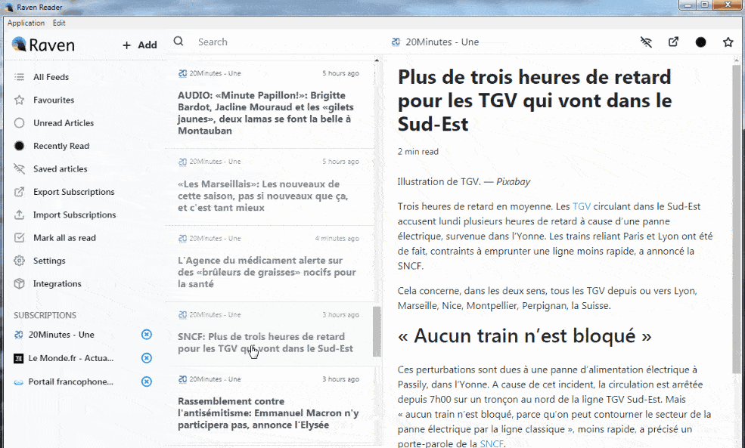The width and height of the screenshot is (745, 448).
Task: Click the Le Monde.fr feed favicon
Action: point(18,358)
